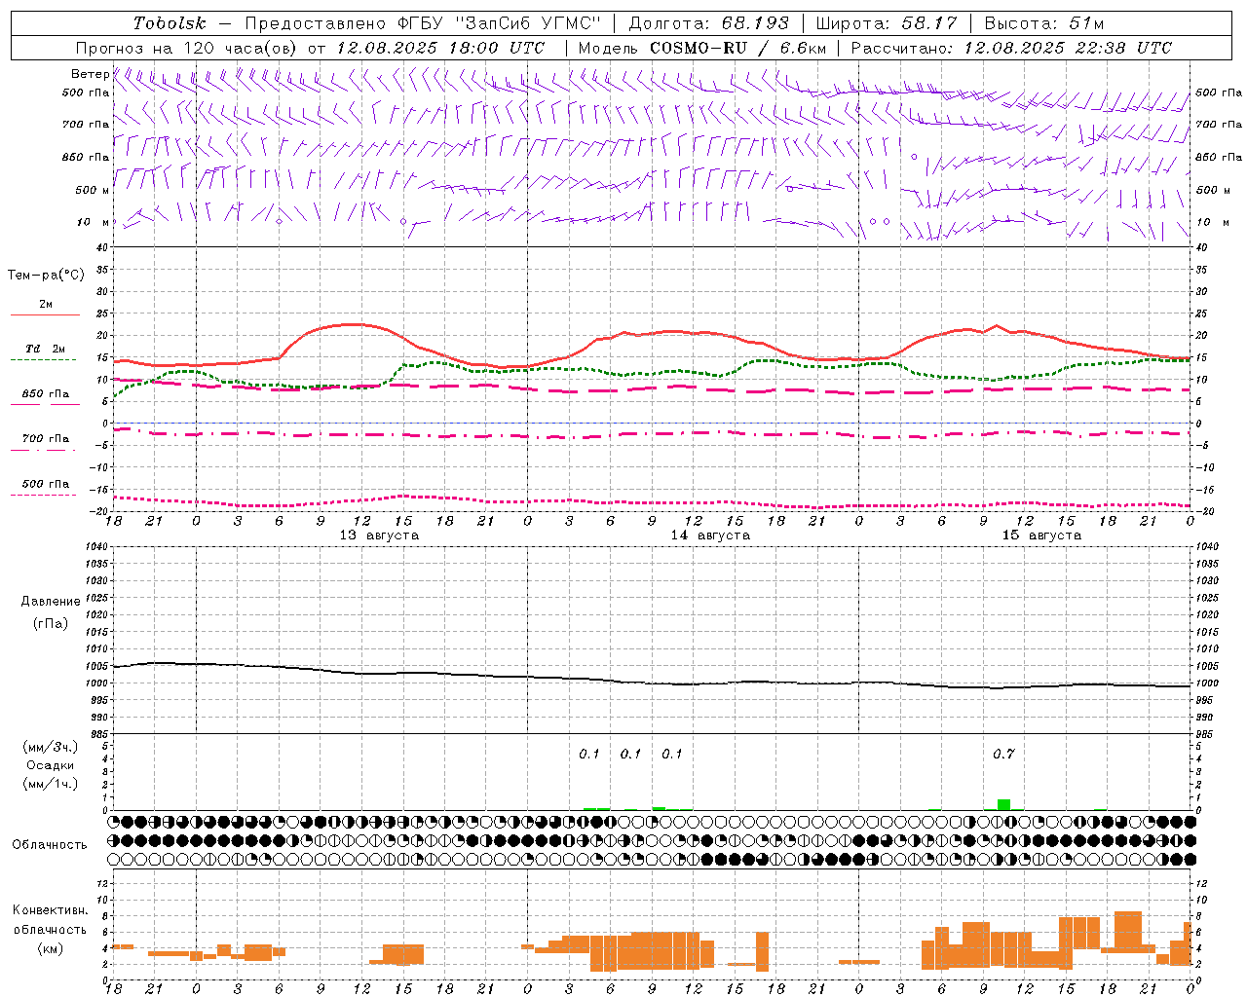Screen dimensions: 1247x997
Task: Click the '(гПа)' unit under Давление
Action: pos(51,623)
